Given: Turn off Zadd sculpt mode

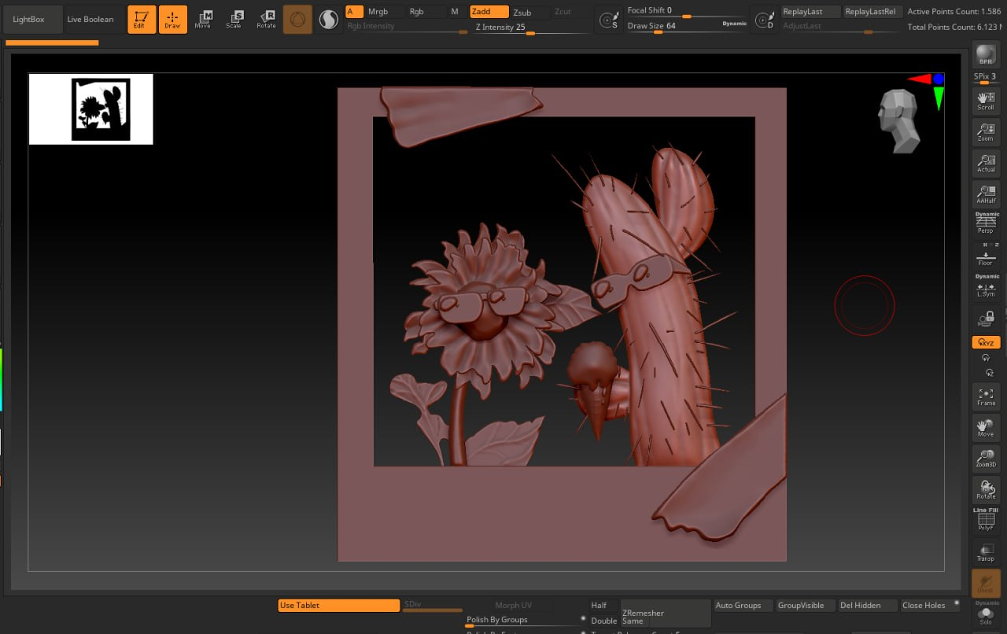Looking at the screenshot, I should [489, 12].
